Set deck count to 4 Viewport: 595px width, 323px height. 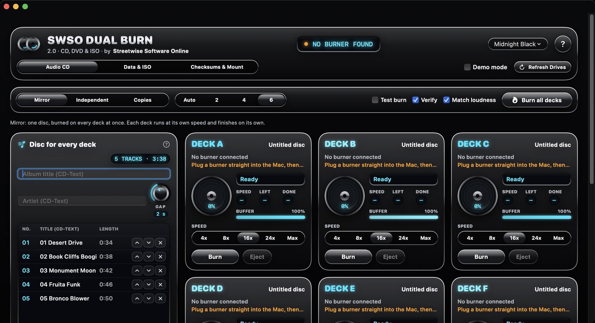(244, 100)
